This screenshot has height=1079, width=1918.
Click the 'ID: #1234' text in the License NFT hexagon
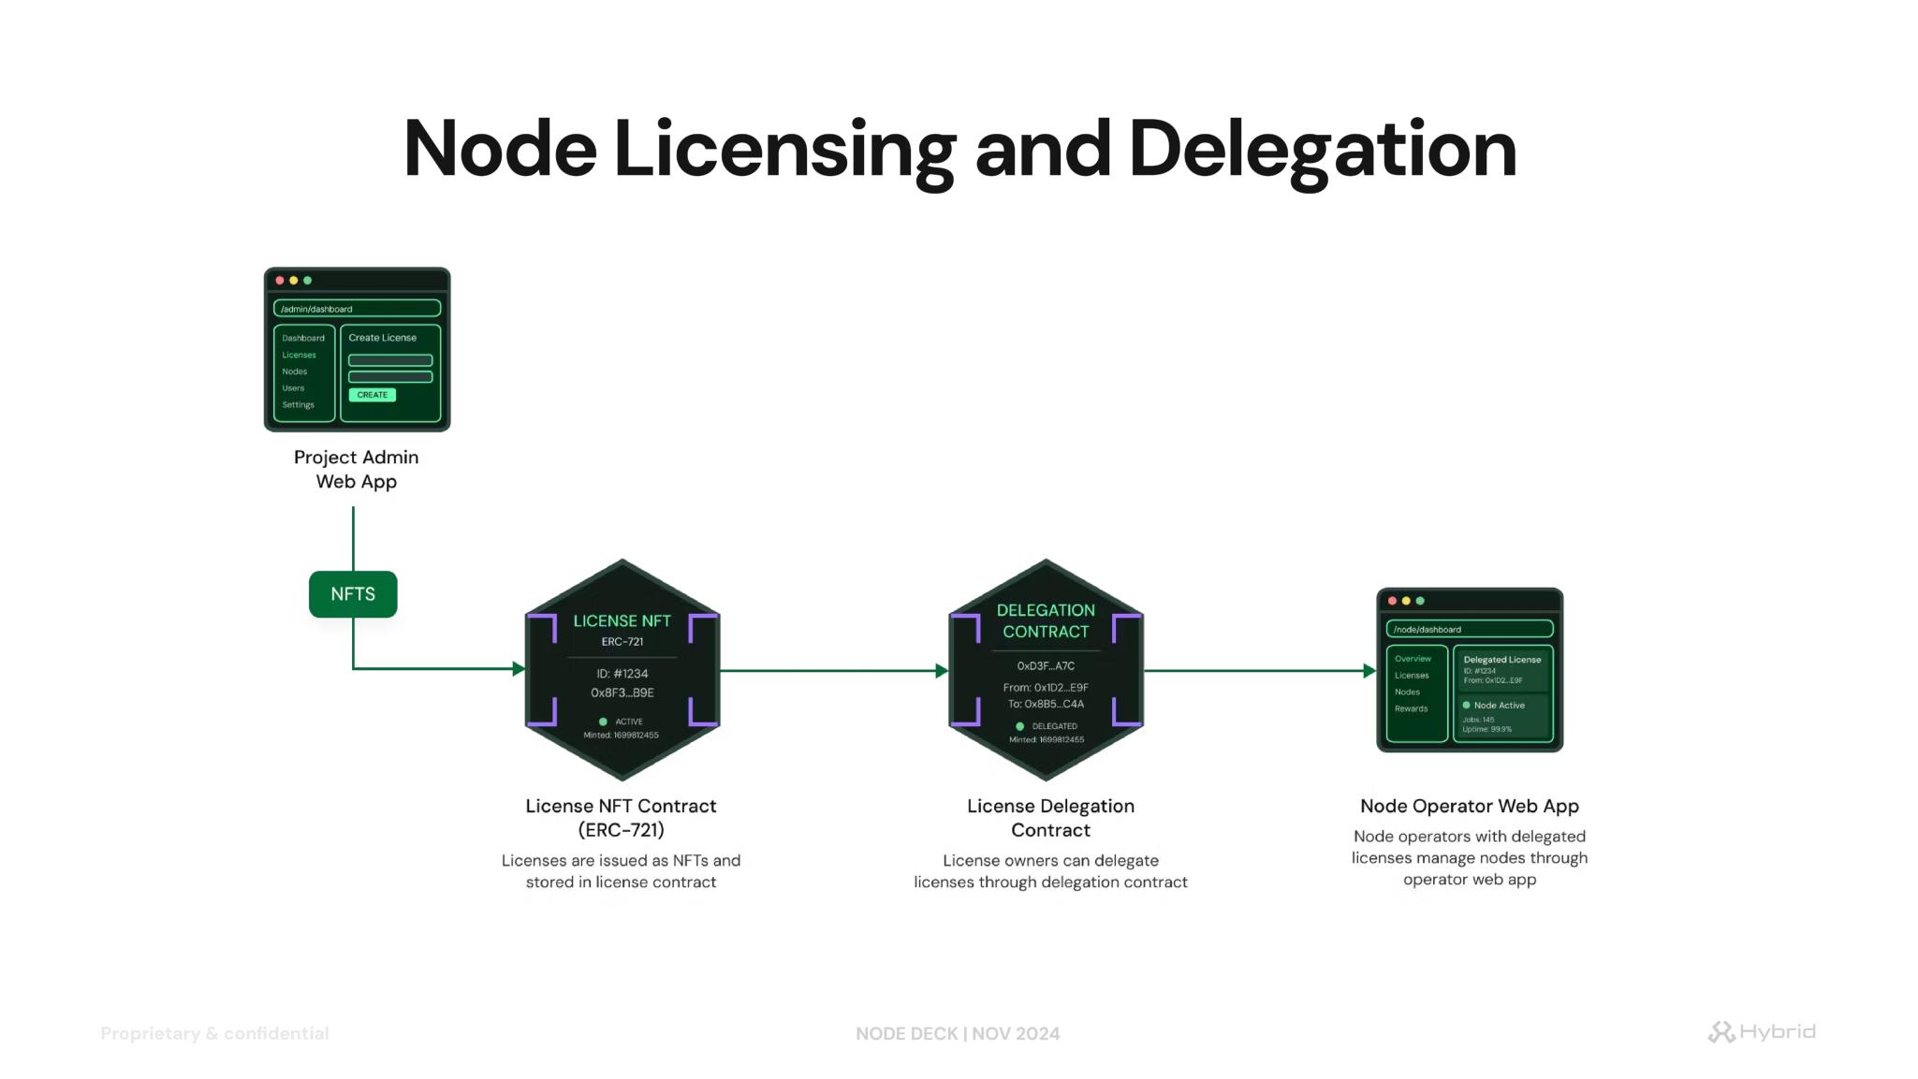[x=622, y=674]
